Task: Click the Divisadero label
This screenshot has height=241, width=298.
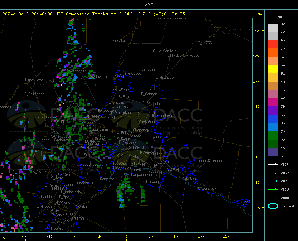Action: (x=162, y=116)
